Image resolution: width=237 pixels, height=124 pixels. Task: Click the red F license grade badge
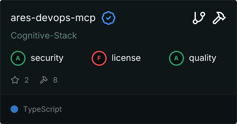99,58
